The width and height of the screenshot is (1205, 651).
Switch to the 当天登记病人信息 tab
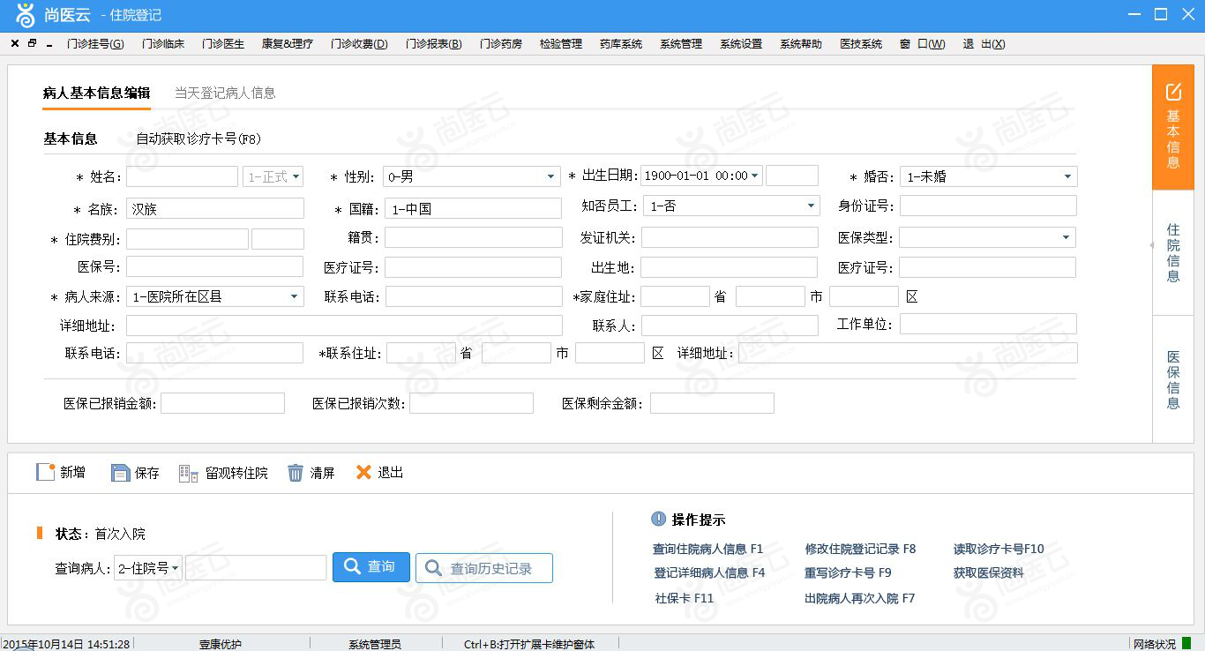tap(225, 93)
